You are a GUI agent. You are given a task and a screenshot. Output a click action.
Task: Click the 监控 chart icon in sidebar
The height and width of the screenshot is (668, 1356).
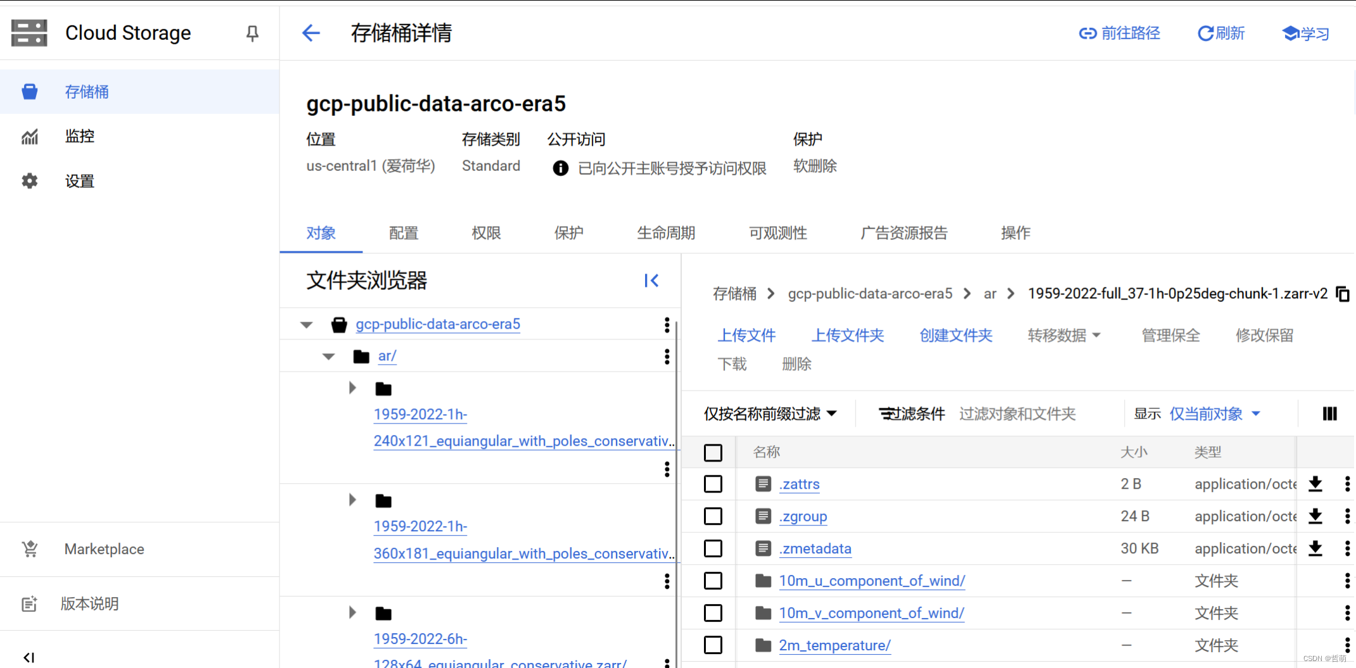(29, 136)
